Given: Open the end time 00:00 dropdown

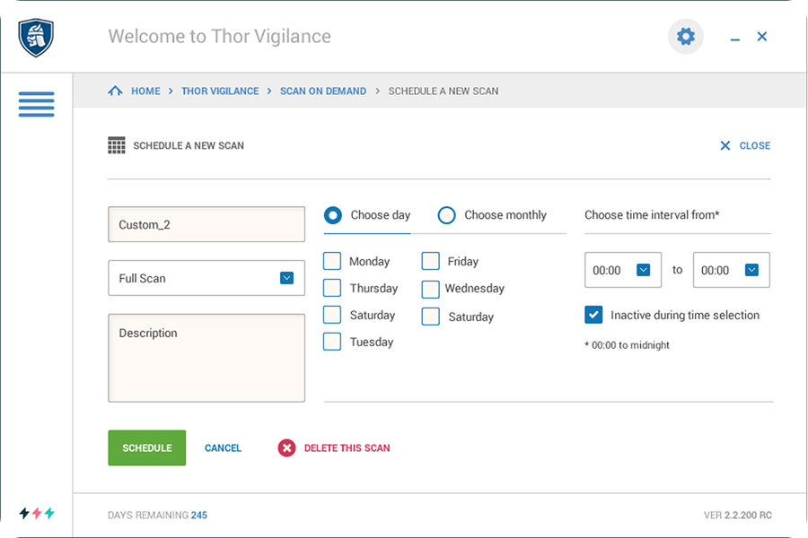Looking at the screenshot, I should [x=731, y=270].
